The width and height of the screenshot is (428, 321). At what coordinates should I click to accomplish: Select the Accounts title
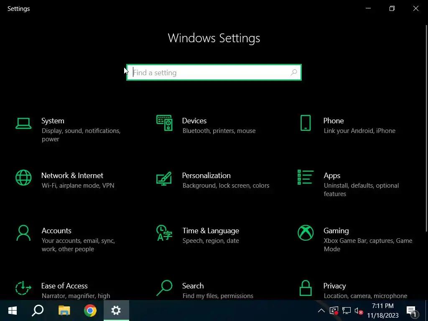pyautogui.click(x=56, y=231)
